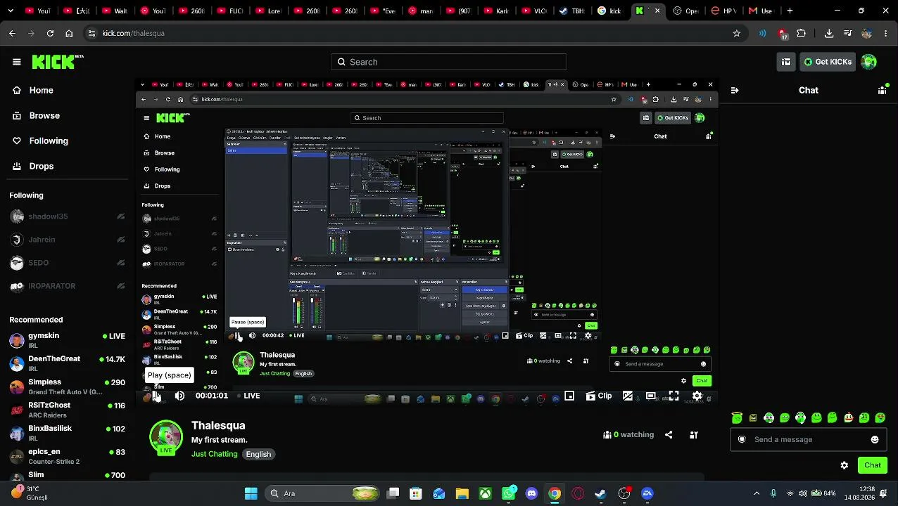Open the Xbox app from taskbar
This screenshot has width=898, height=506.
486,493
